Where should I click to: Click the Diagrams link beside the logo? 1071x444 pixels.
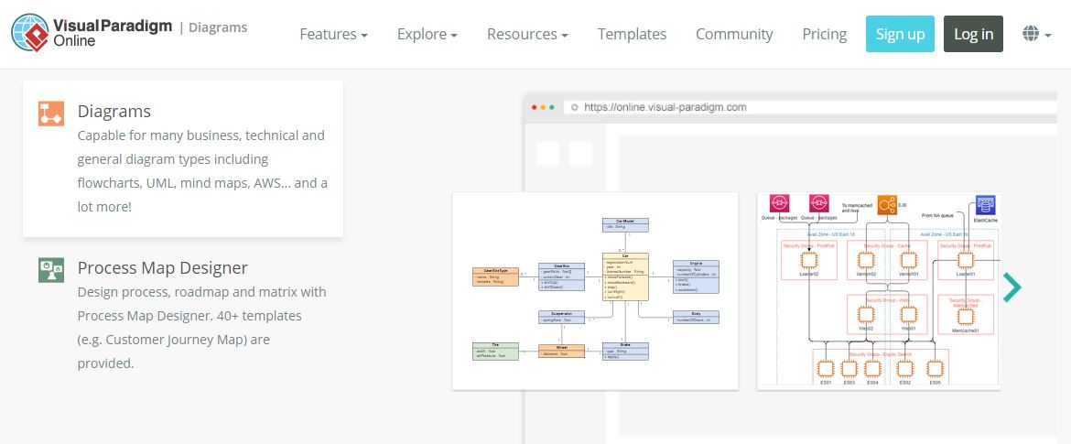point(218,28)
